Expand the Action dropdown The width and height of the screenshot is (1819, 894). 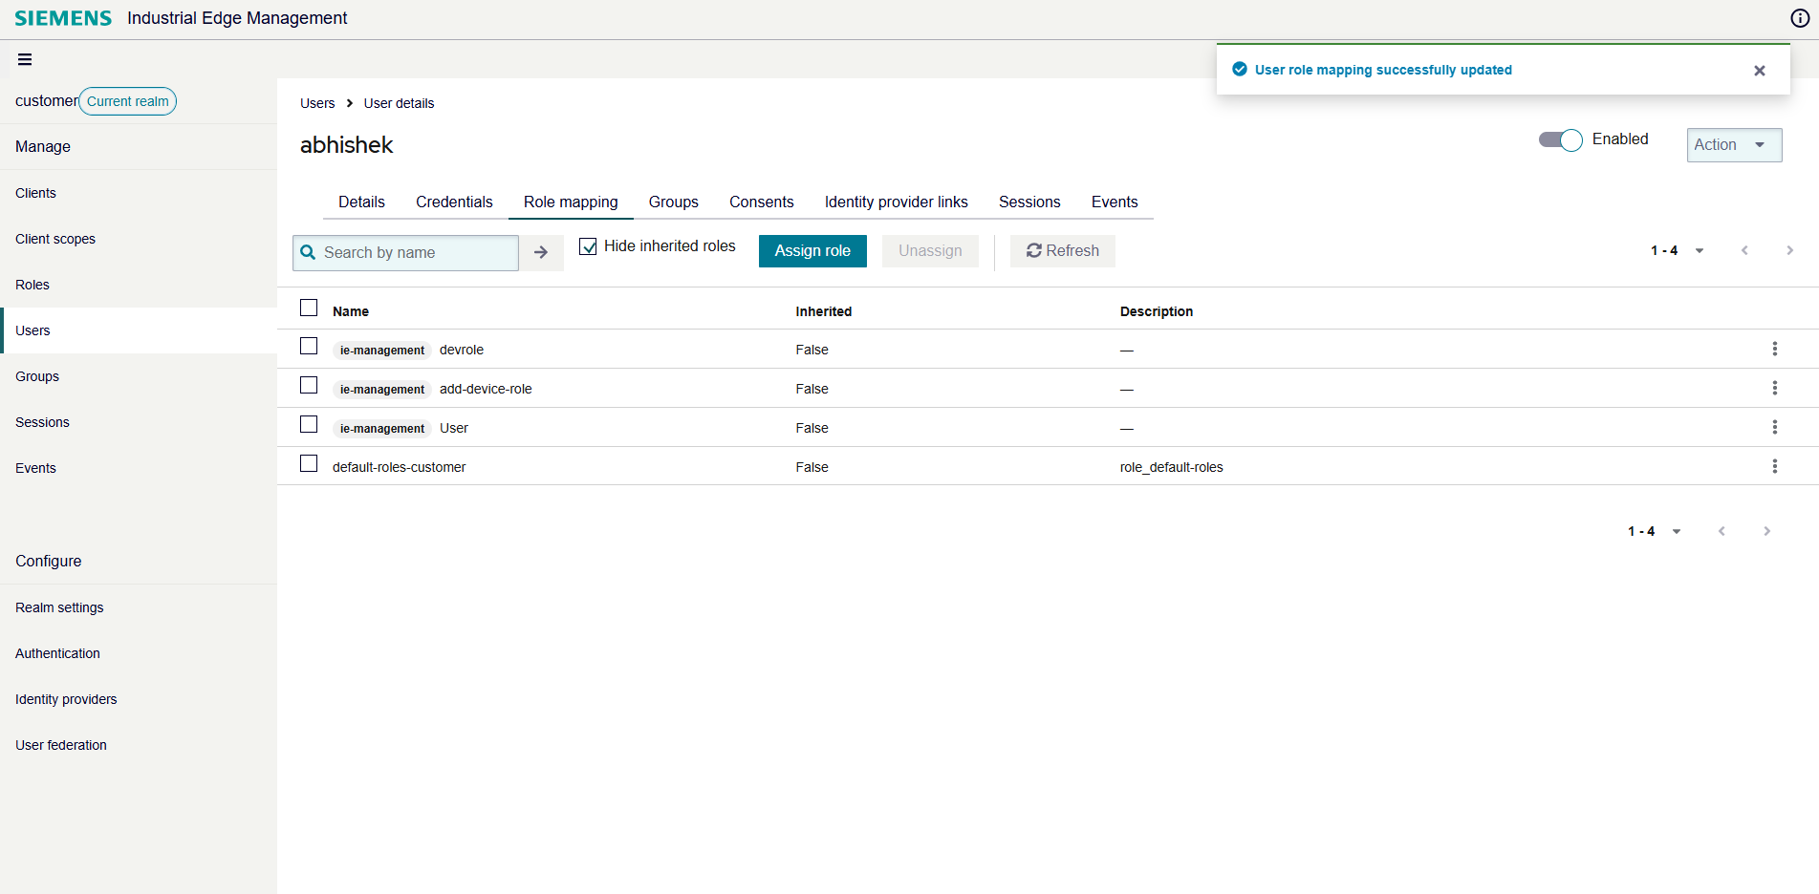1733,145
